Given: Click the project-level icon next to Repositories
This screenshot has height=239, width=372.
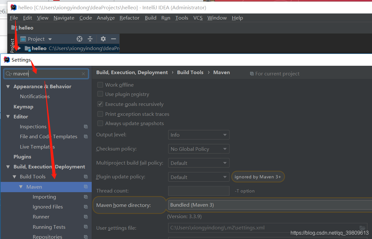Looking at the screenshot, I should (x=86, y=237).
